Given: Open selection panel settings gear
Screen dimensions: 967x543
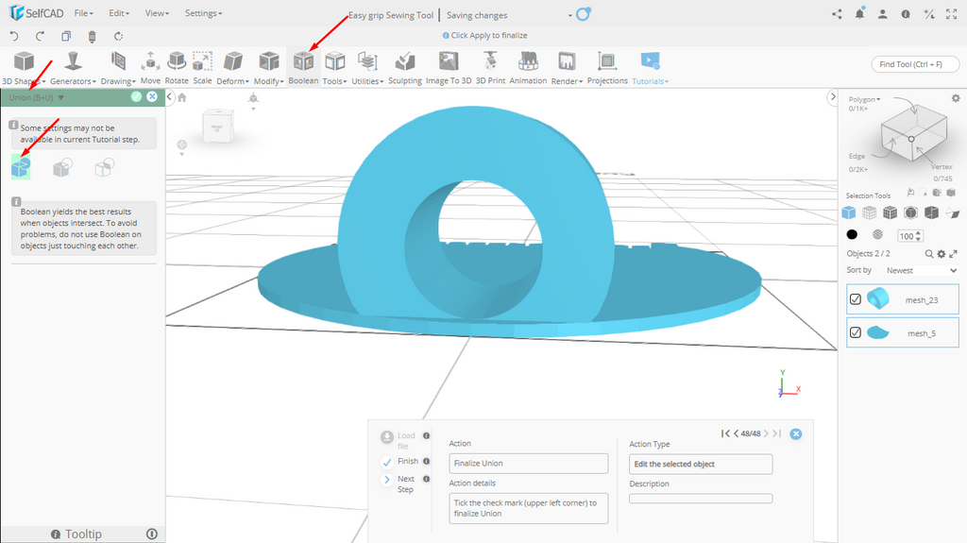Looking at the screenshot, I should click(956, 98).
